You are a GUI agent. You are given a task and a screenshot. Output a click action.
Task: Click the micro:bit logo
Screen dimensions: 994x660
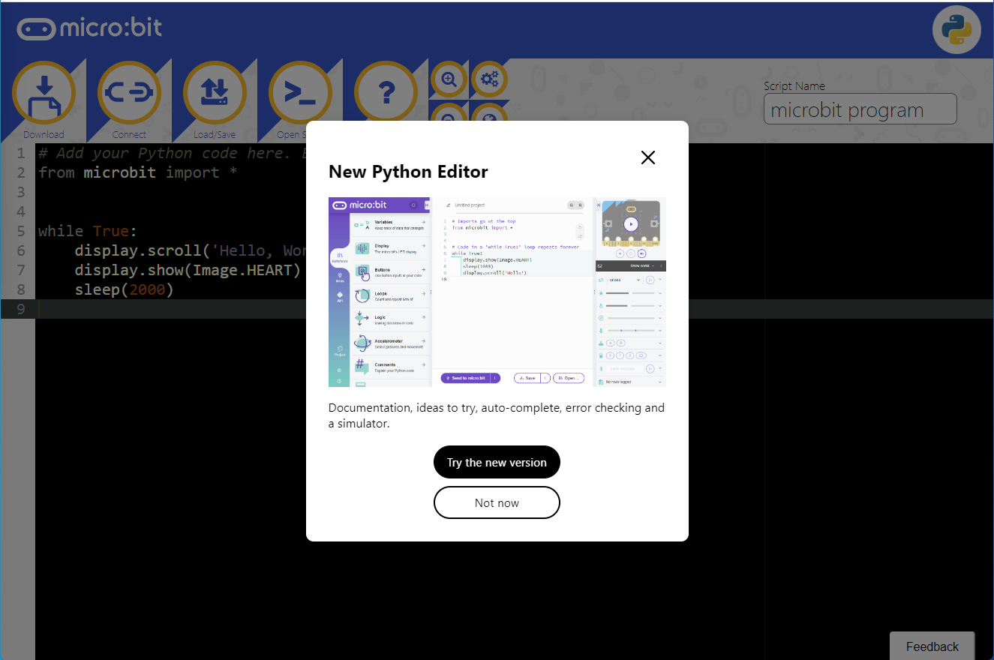pyautogui.click(x=89, y=28)
